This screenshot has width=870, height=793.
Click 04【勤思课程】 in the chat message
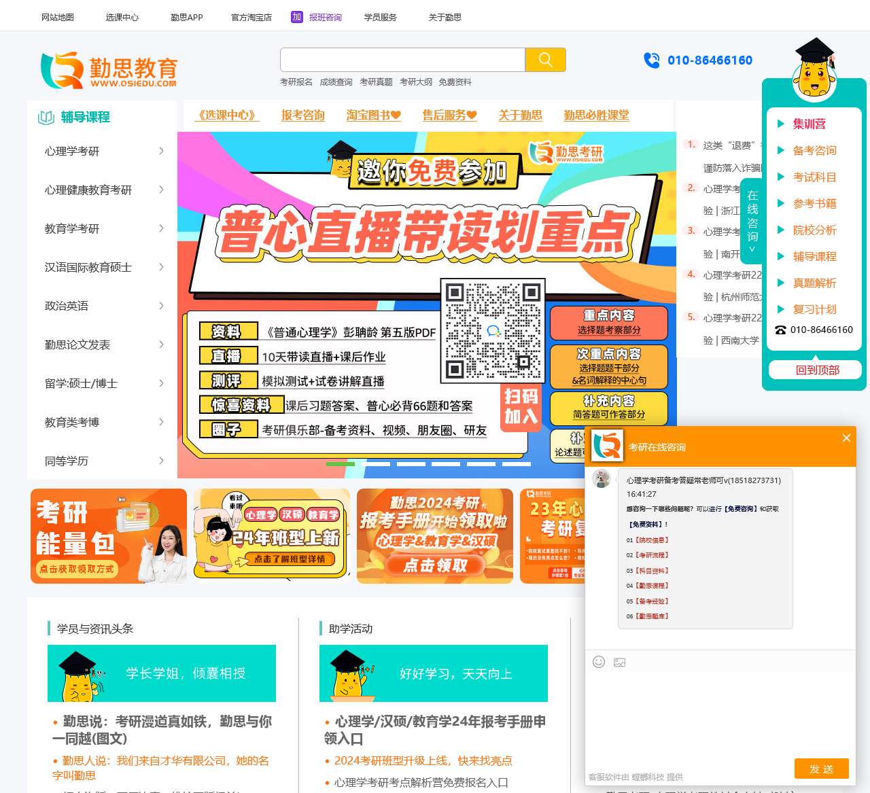[648, 586]
